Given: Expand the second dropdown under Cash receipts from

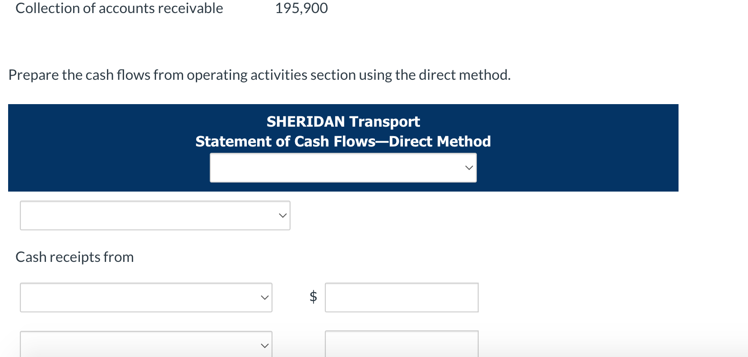Looking at the screenshot, I should pyautogui.click(x=146, y=345).
